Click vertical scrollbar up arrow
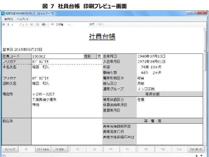The height and width of the screenshot is (157, 209). (x=205, y=29)
